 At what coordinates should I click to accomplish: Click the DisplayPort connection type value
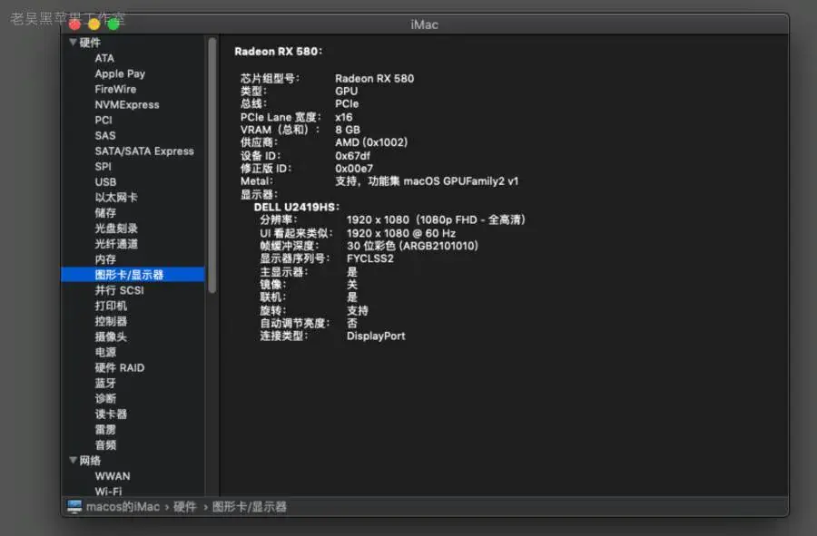[x=376, y=336]
